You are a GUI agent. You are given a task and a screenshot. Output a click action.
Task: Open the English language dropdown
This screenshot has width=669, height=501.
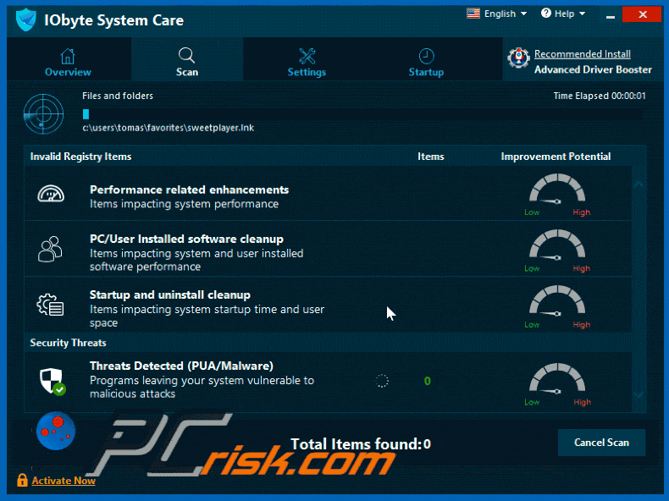tap(496, 14)
